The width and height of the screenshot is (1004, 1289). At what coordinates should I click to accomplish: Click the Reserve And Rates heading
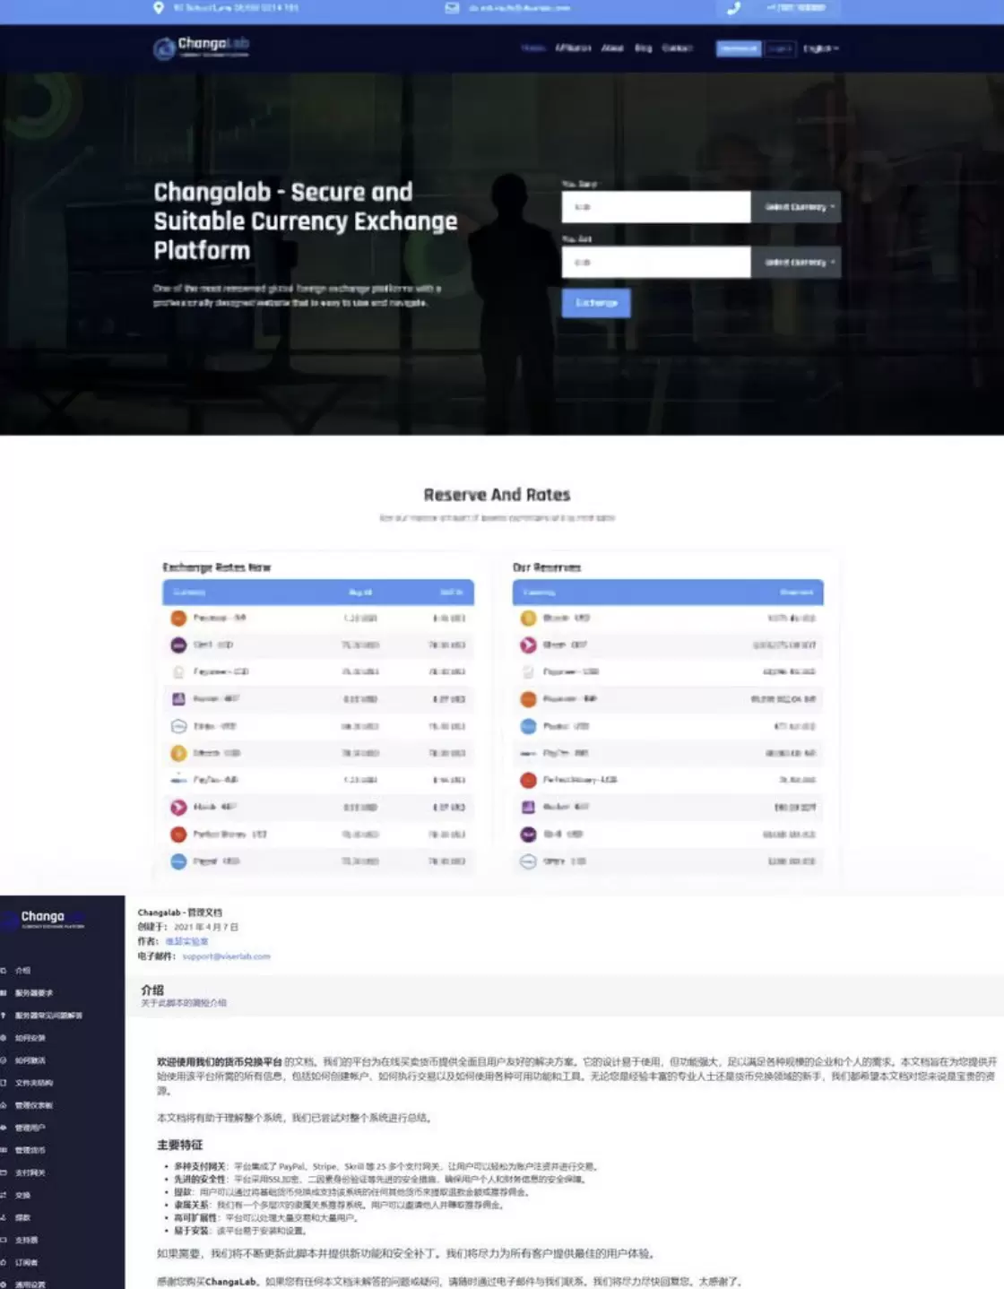click(497, 495)
